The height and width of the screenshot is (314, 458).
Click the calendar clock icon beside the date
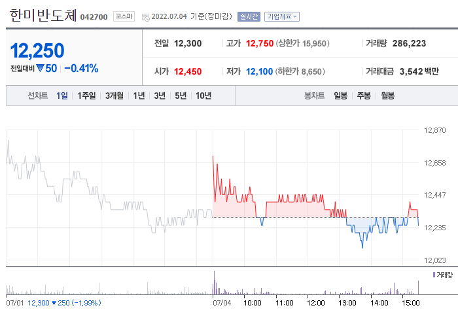tap(145, 17)
